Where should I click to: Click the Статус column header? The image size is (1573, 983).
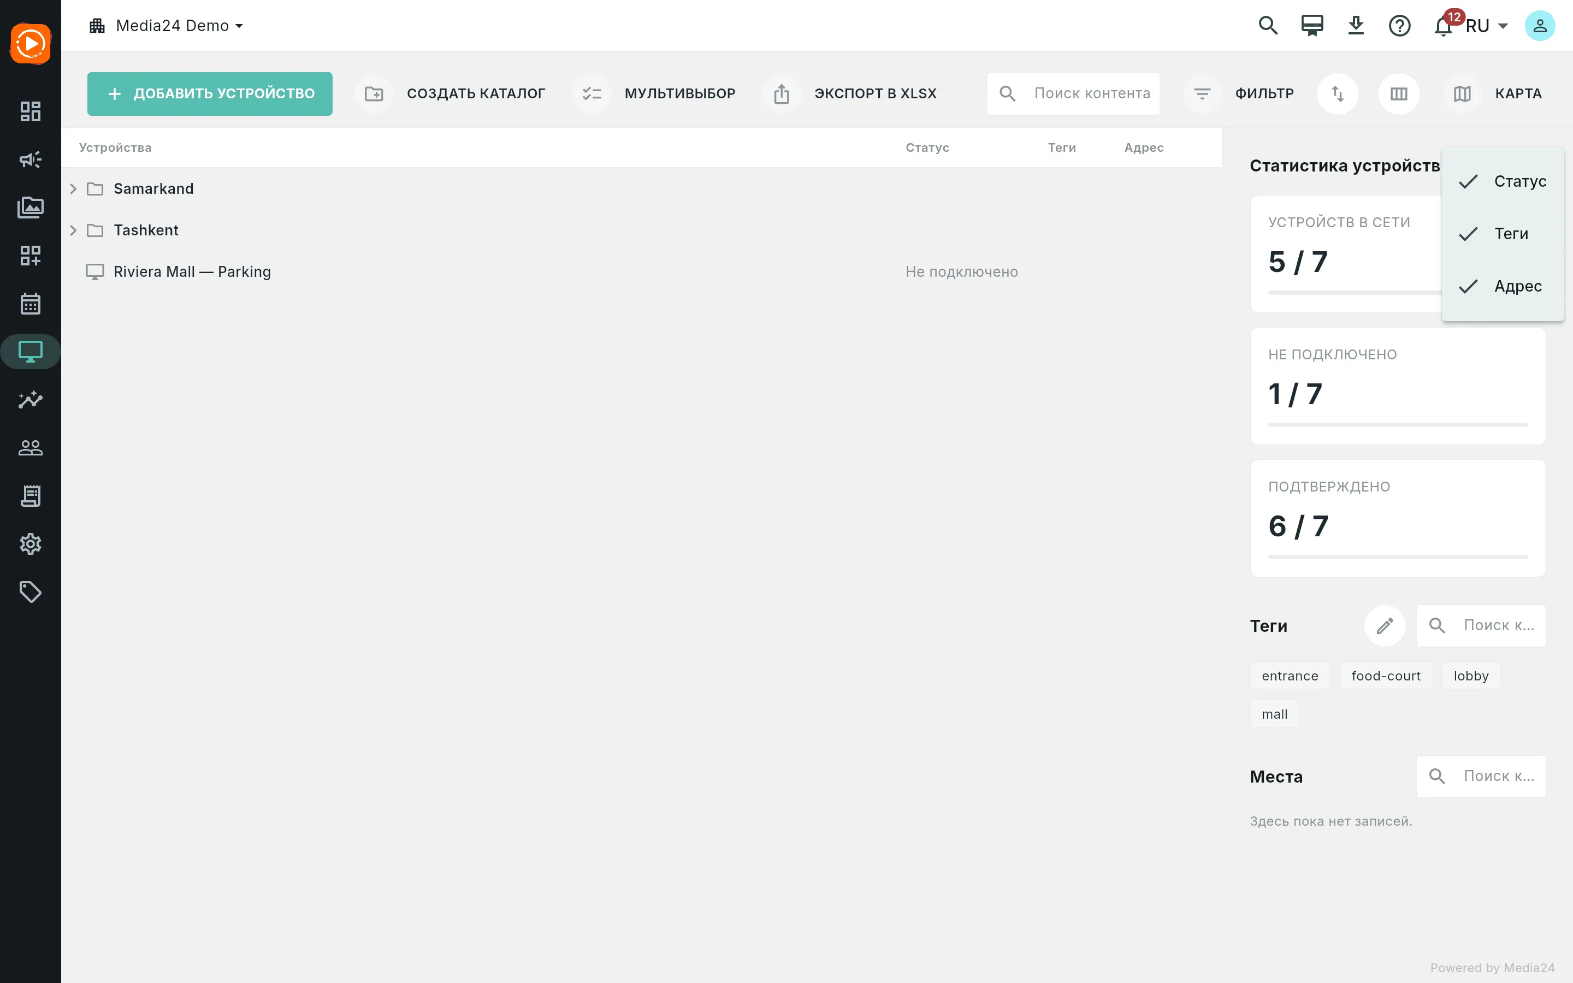point(927,147)
